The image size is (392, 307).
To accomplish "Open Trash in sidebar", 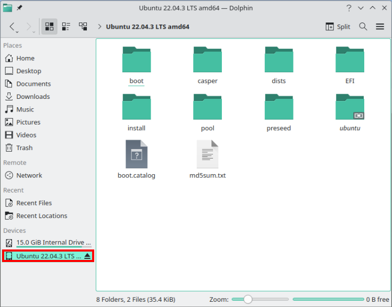I will coord(47,148).
